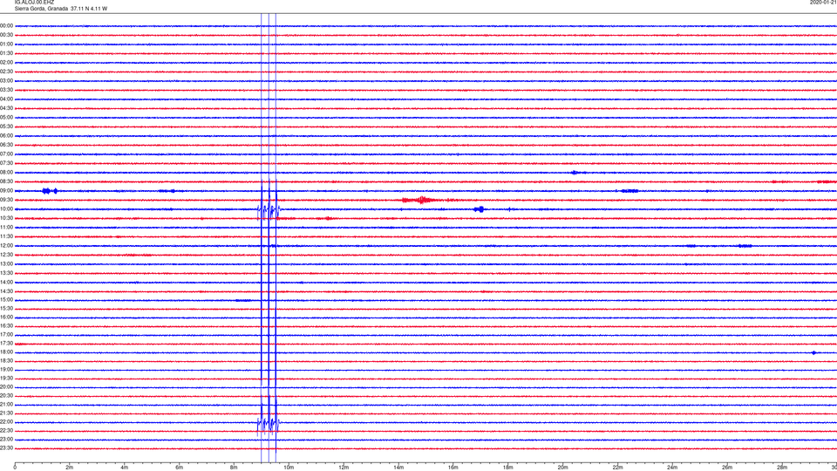
Task: Click the blue burst at start of 09:00 trace
Action: 50,191
